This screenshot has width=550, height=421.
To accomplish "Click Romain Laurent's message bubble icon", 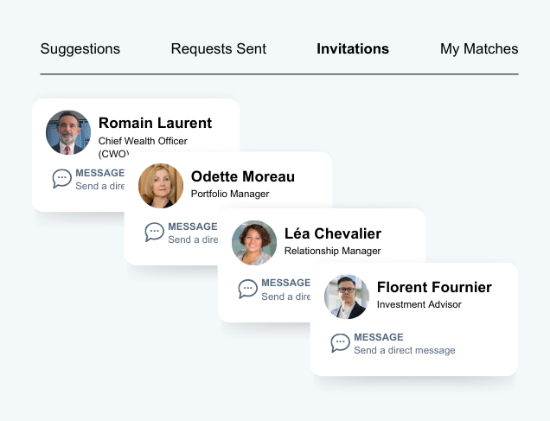I will (62, 179).
